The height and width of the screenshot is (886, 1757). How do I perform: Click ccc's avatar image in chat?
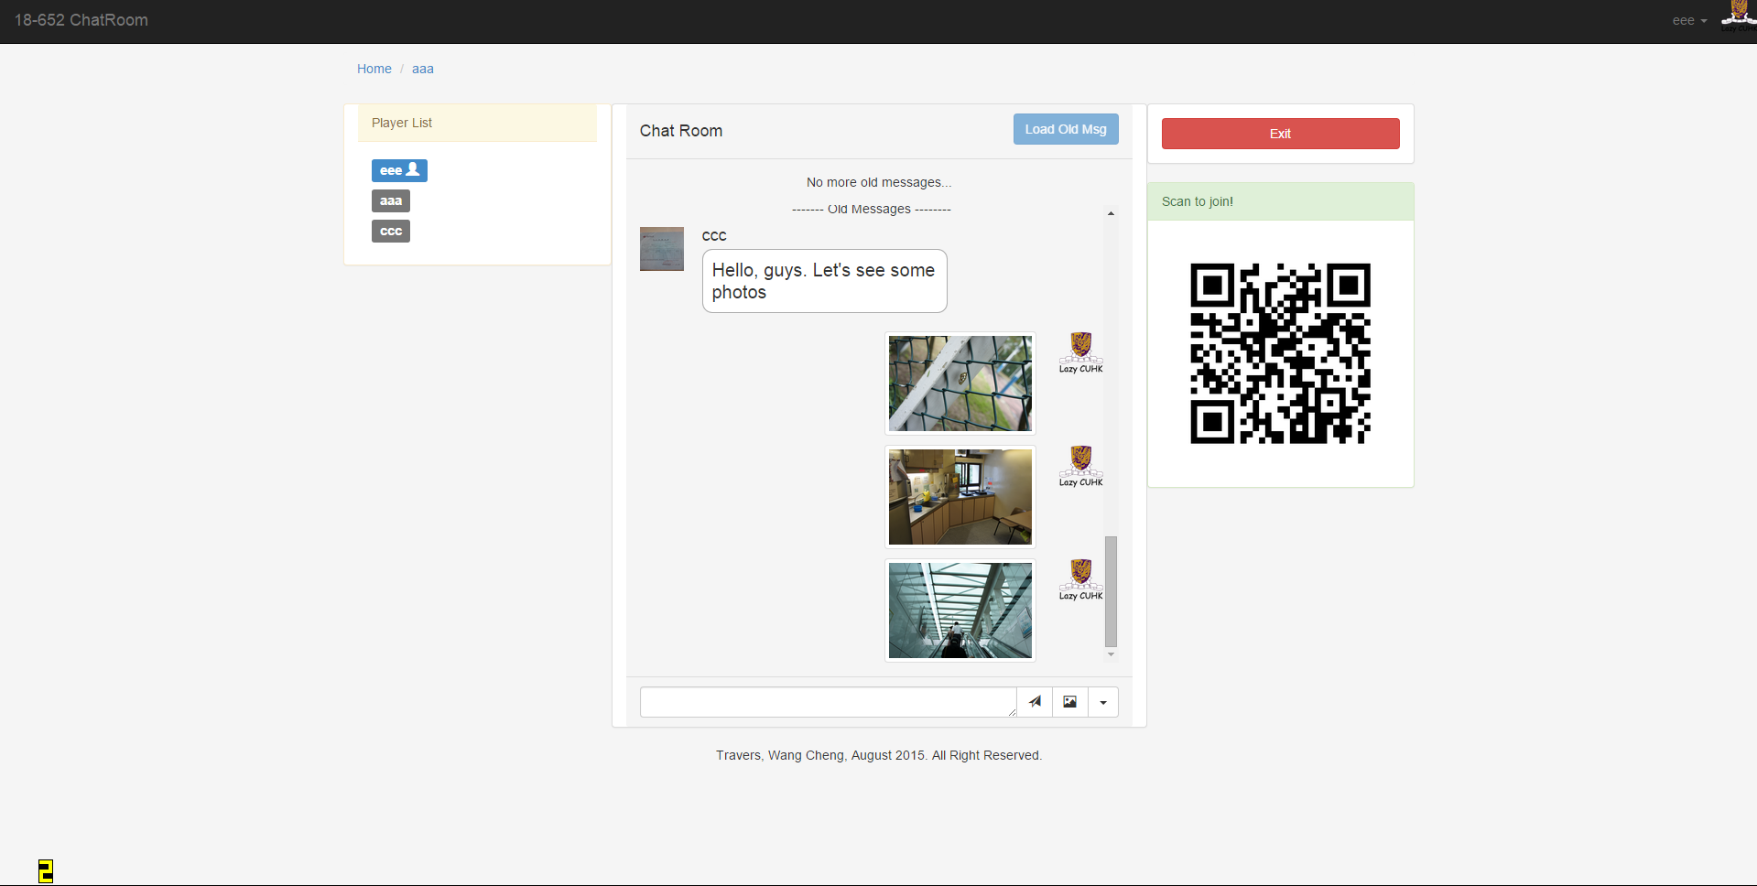point(662,249)
